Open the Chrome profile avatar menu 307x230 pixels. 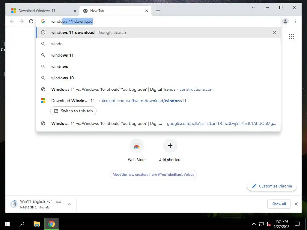coord(285,21)
